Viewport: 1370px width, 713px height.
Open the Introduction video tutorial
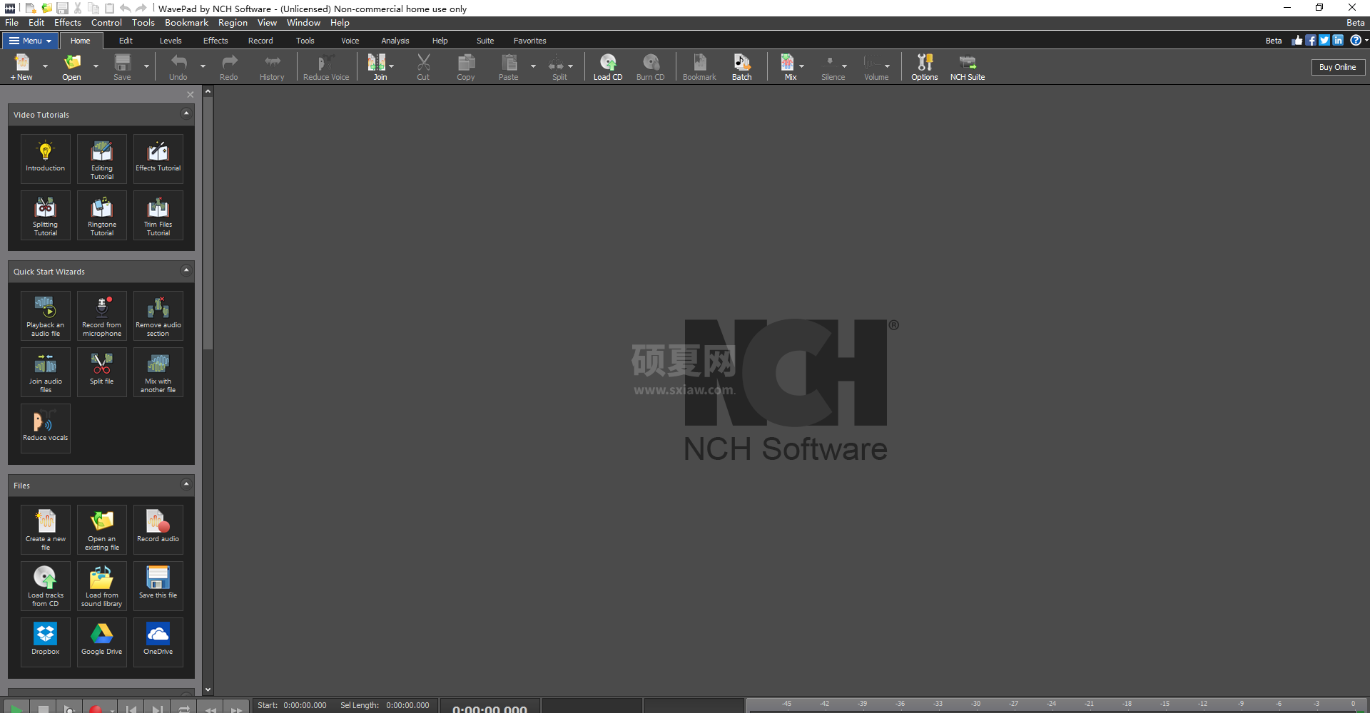point(46,158)
